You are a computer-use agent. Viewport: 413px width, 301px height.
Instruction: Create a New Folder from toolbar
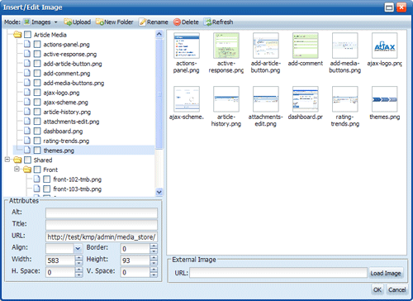click(x=115, y=22)
